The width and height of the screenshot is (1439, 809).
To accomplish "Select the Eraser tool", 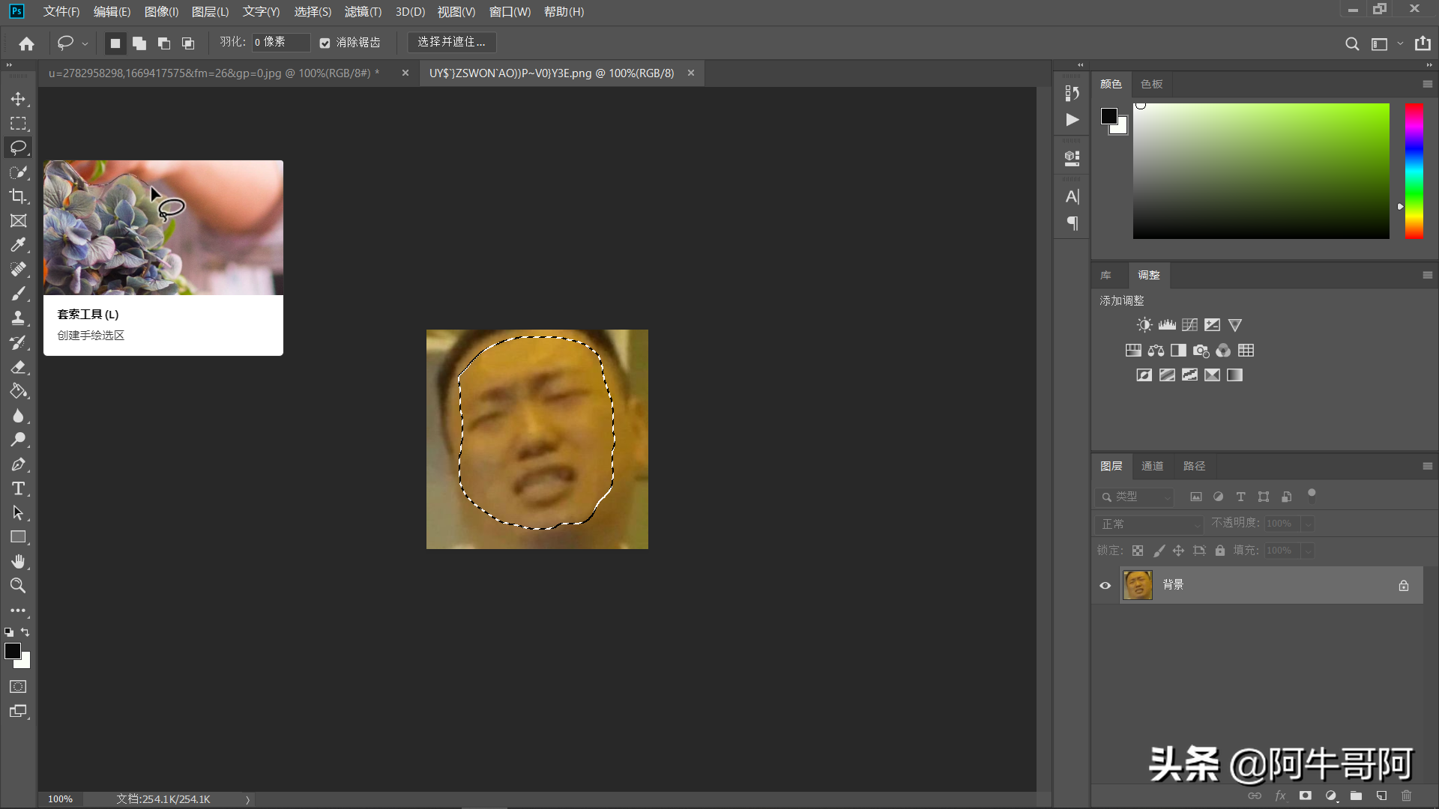I will pos(18,367).
